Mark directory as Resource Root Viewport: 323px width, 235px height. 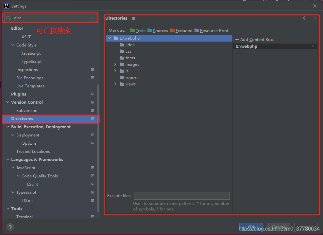tap(211, 30)
